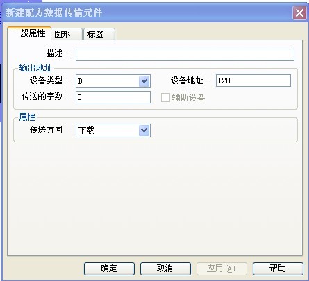Toggle the 辅助设备 checkbox
The image size is (309, 281).
tap(165, 97)
